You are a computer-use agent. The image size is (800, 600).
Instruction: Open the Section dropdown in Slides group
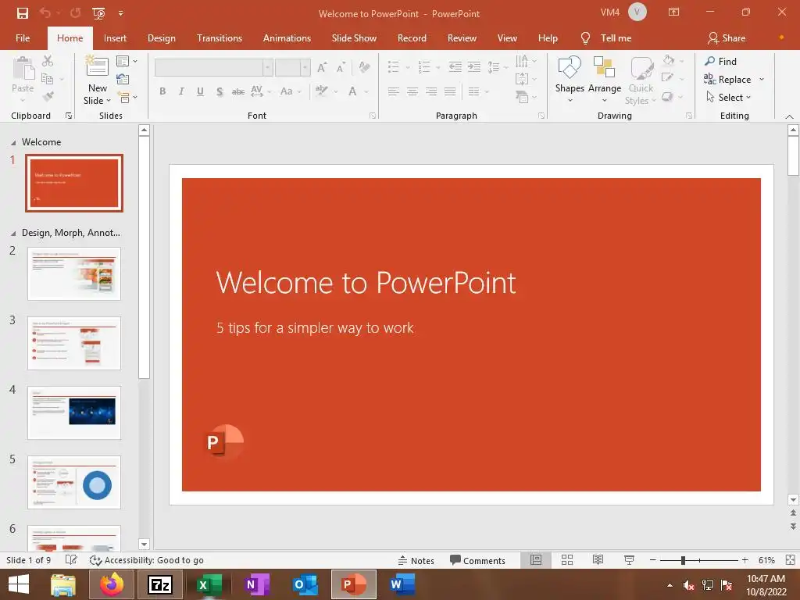[127, 96]
